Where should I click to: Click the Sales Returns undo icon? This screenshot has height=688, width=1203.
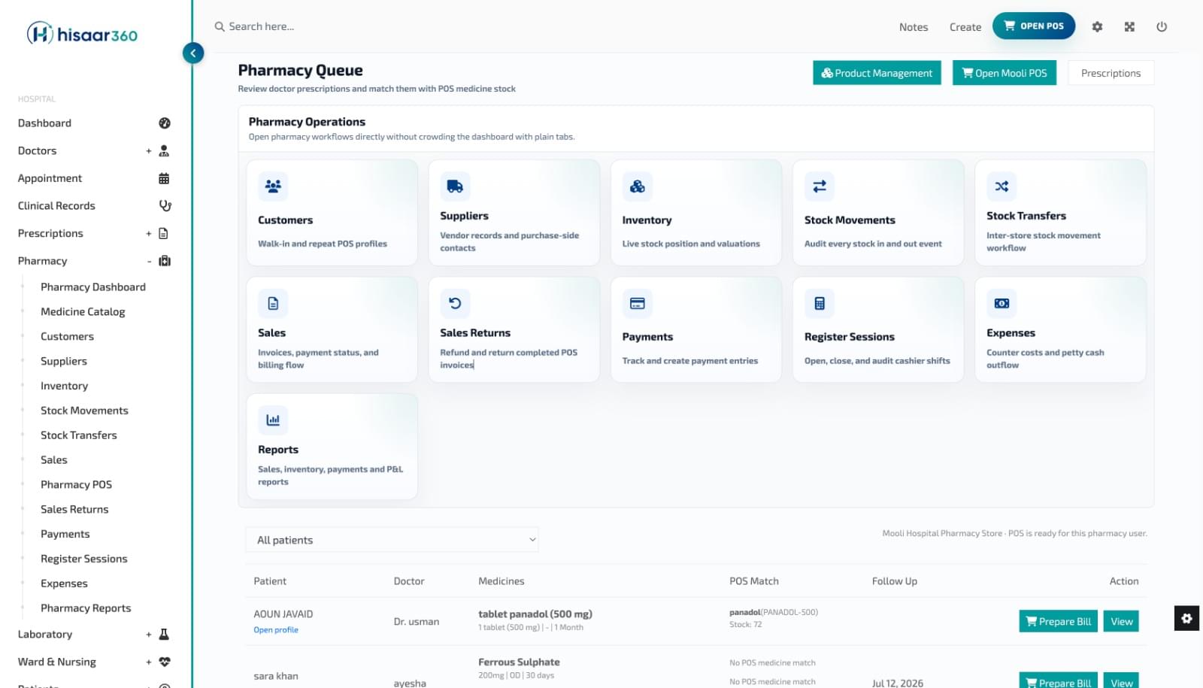point(455,303)
